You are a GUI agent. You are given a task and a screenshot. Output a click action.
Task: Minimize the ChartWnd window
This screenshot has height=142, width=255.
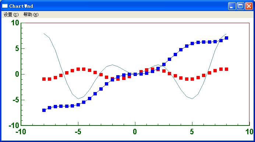232,6
